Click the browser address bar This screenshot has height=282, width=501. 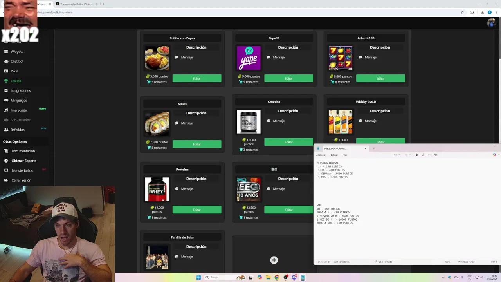250,12
